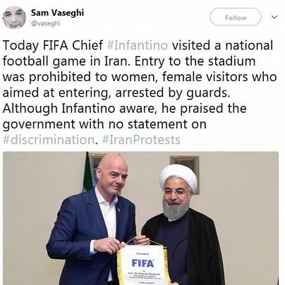Open the #IranProtests hashtag
285x285 pixels.
(141, 140)
